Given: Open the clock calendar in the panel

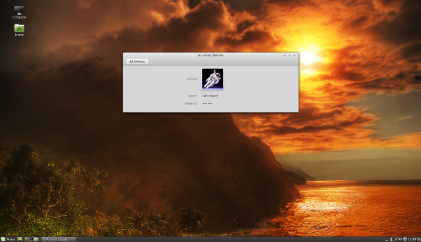Looking at the screenshot, I should click(x=412, y=239).
